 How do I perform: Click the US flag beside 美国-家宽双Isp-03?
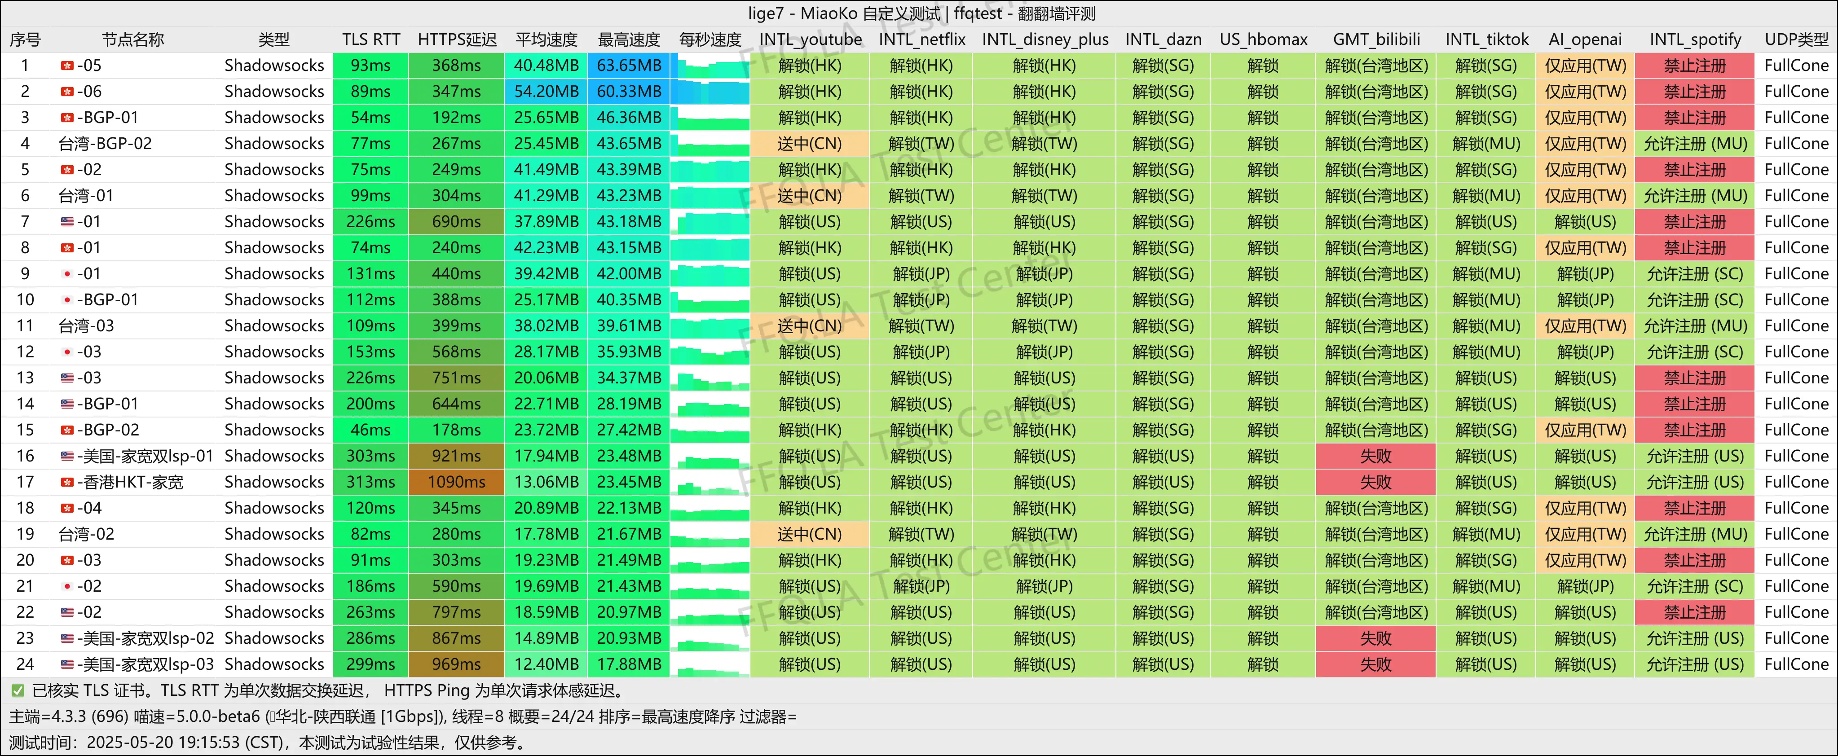[x=67, y=664]
